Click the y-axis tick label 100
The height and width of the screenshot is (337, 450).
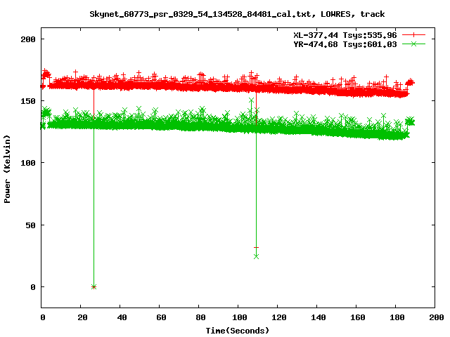click(28, 163)
